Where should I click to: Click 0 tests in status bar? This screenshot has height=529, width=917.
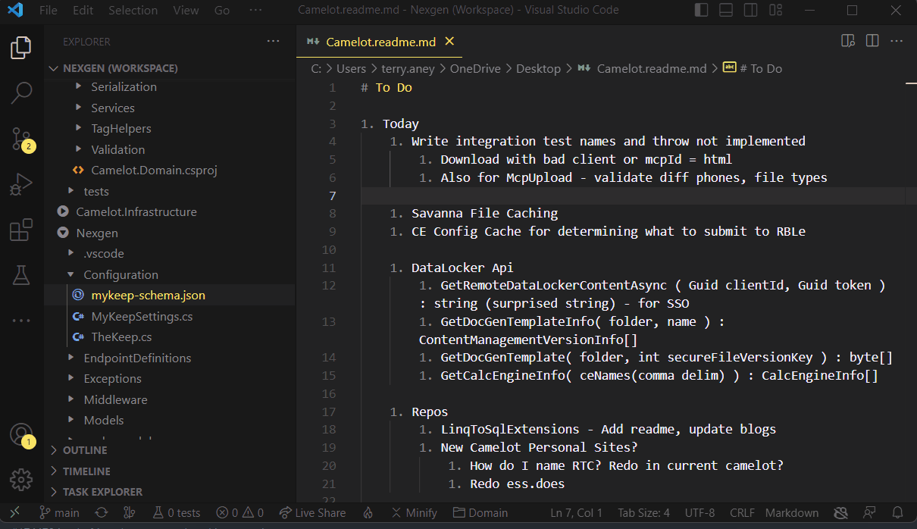click(177, 513)
